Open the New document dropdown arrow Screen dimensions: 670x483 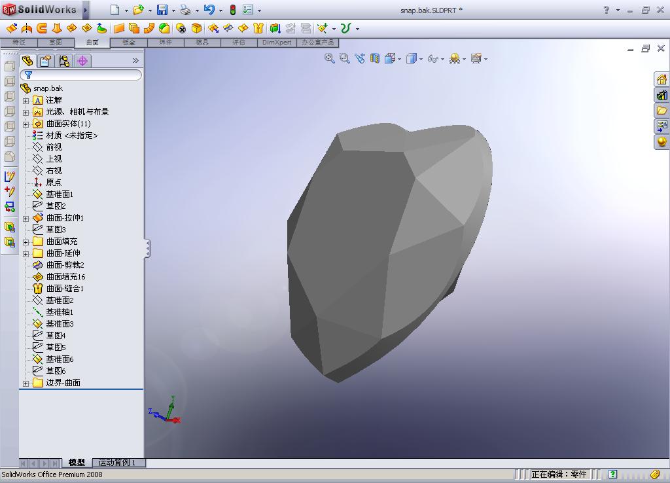pos(126,10)
